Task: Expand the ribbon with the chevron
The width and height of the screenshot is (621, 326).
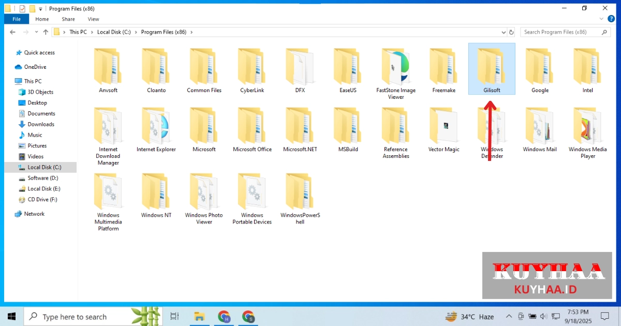Action: click(601, 19)
